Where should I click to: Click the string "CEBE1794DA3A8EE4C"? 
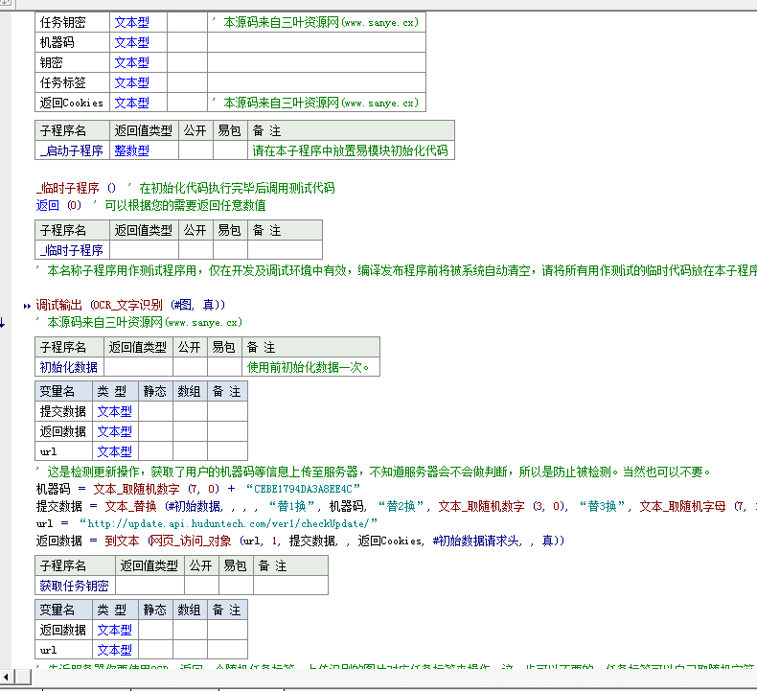pyautogui.click(x=303, y=489)
